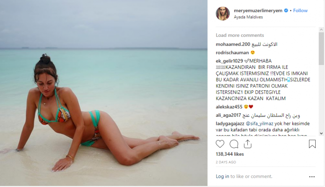Click the comment speech bubble icon

pos(234,144)
